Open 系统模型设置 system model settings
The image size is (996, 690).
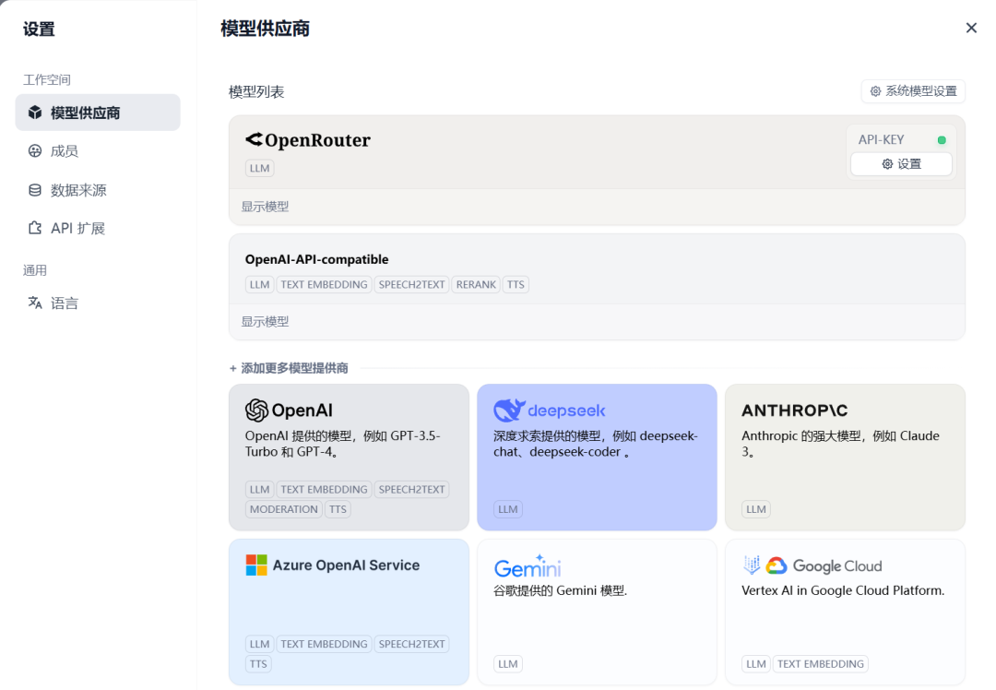click(x=913, y=90)
